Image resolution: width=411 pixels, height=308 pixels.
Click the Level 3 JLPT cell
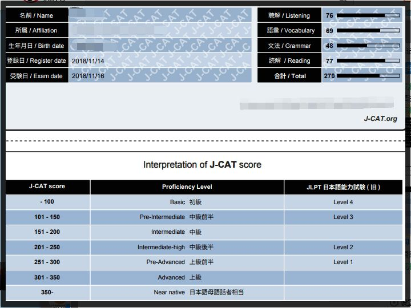344,217
